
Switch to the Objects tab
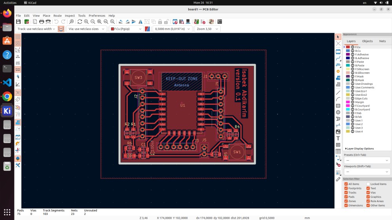[367, 41]
